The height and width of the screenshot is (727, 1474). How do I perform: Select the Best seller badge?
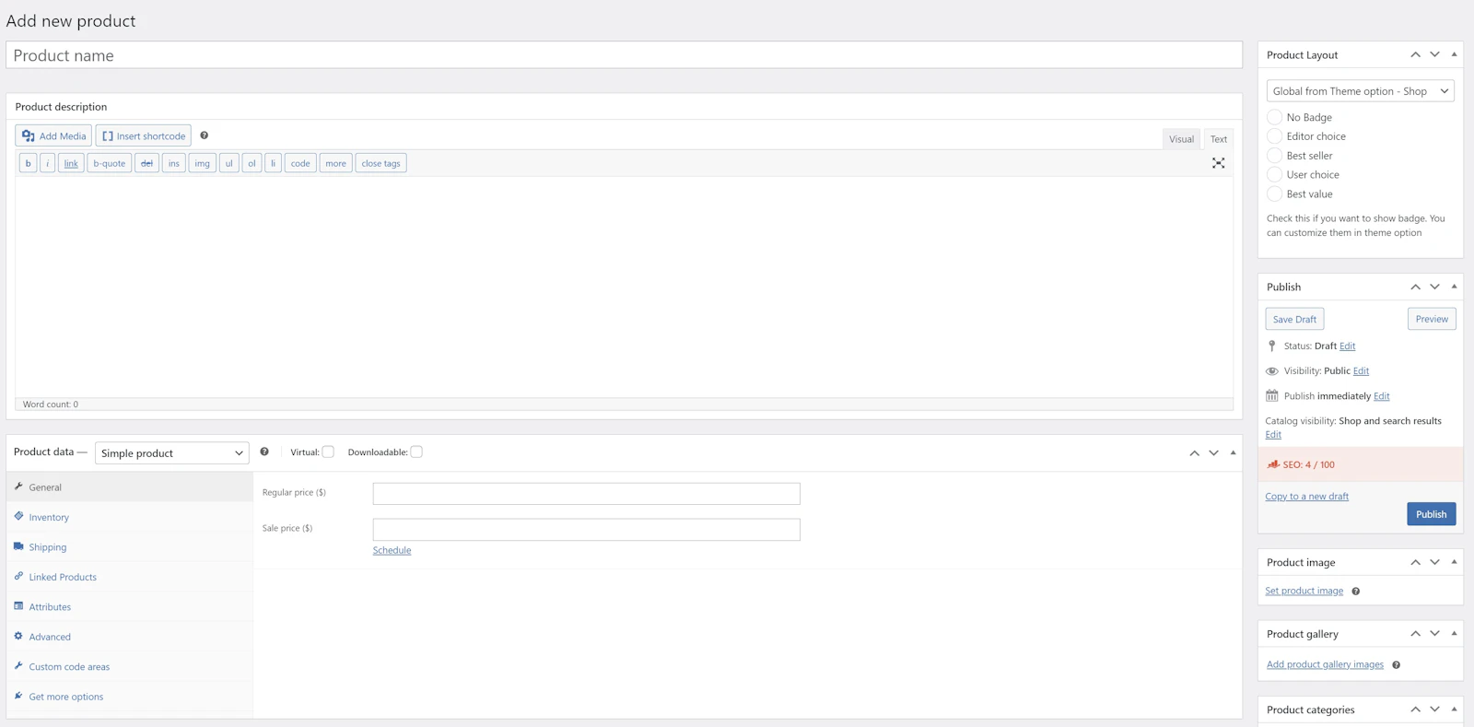1275,156
